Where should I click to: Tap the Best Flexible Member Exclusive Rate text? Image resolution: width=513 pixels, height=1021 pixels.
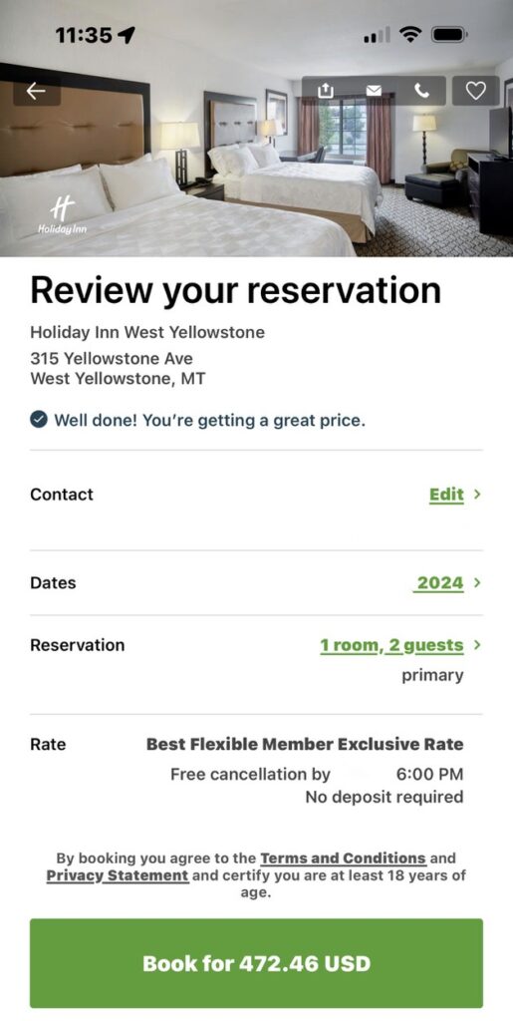click(305, 744)
